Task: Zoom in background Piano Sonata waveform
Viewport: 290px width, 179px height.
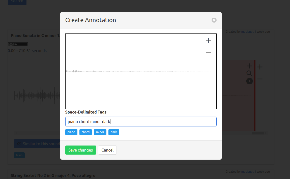Action: pos(260,67)
